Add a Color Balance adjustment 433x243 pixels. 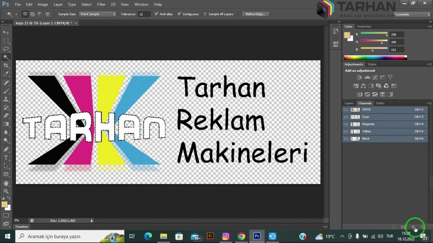coord(363,86)
